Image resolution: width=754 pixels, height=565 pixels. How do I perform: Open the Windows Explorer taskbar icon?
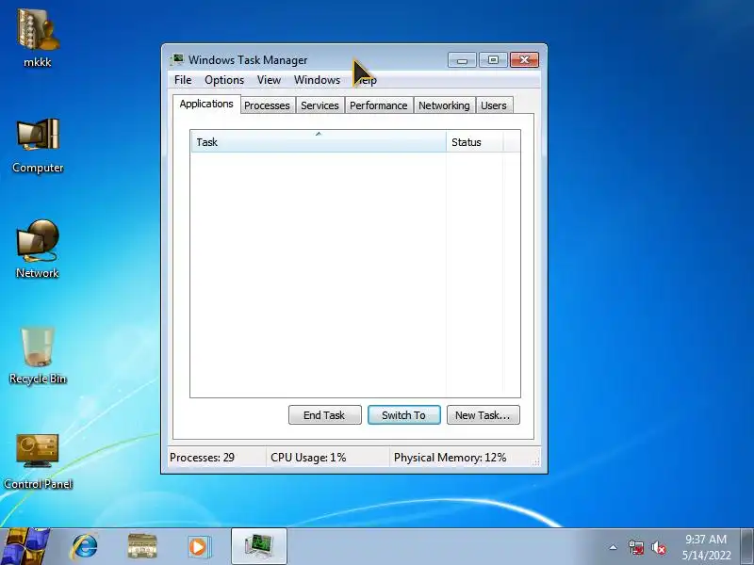(142, 547)
